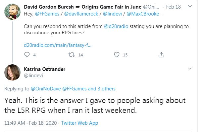Open the @MaxCBrooke mention

tap(143, 14)
